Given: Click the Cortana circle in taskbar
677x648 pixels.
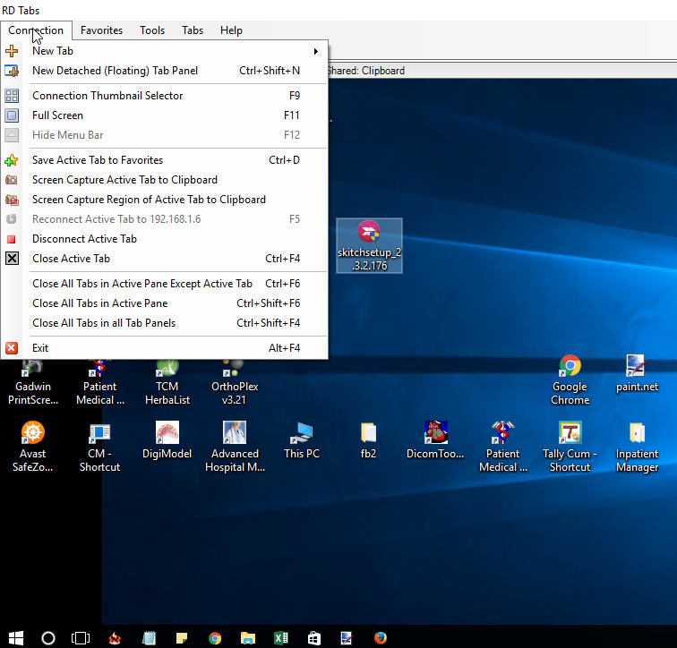Looking at the screenshot, I should [x=48, y=638].
